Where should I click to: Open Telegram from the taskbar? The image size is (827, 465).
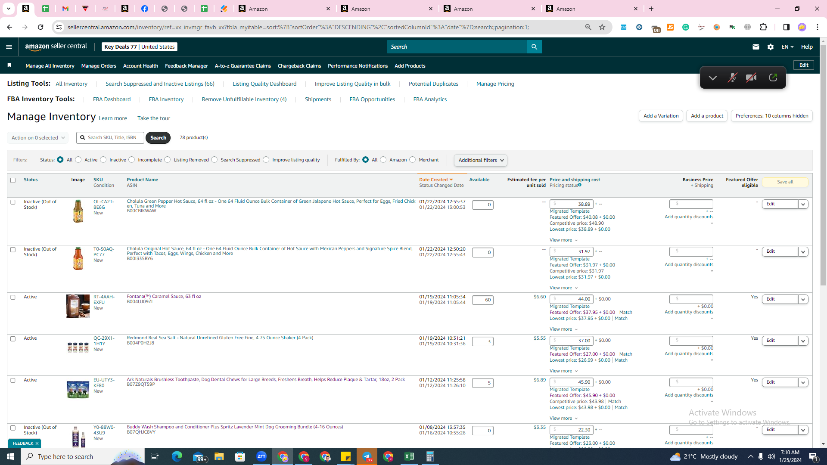367,456
